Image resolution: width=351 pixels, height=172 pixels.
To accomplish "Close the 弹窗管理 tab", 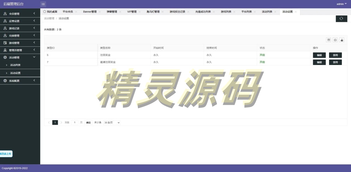I will click(x=120, y=12).
